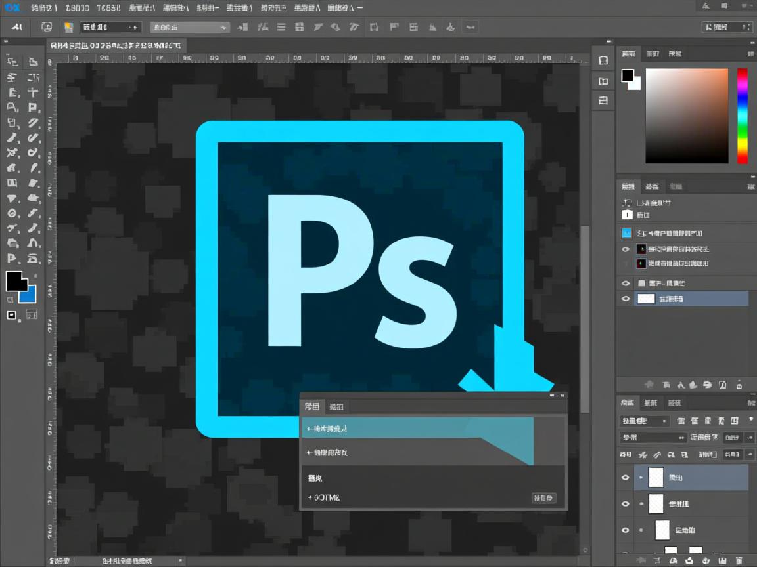Click the button at bottom-right of the floating panel
Image resolution: width=757 pixels, height=567 pixels.
coord(543,498)
